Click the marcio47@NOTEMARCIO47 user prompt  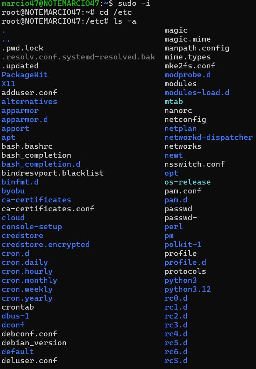point(50,3)
